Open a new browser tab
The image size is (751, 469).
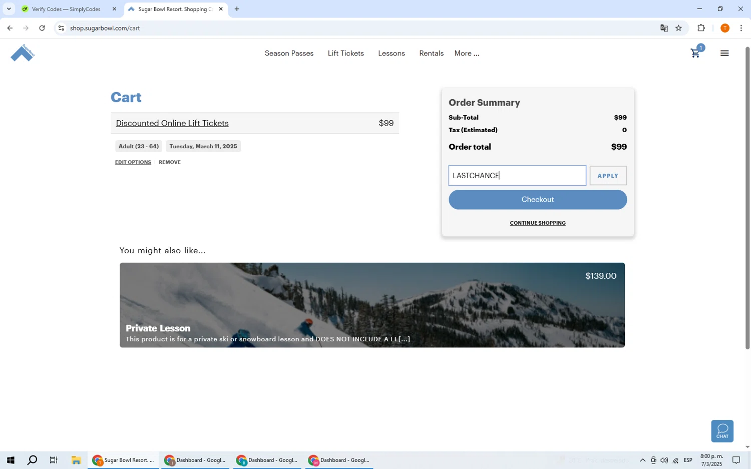point(237,9)
